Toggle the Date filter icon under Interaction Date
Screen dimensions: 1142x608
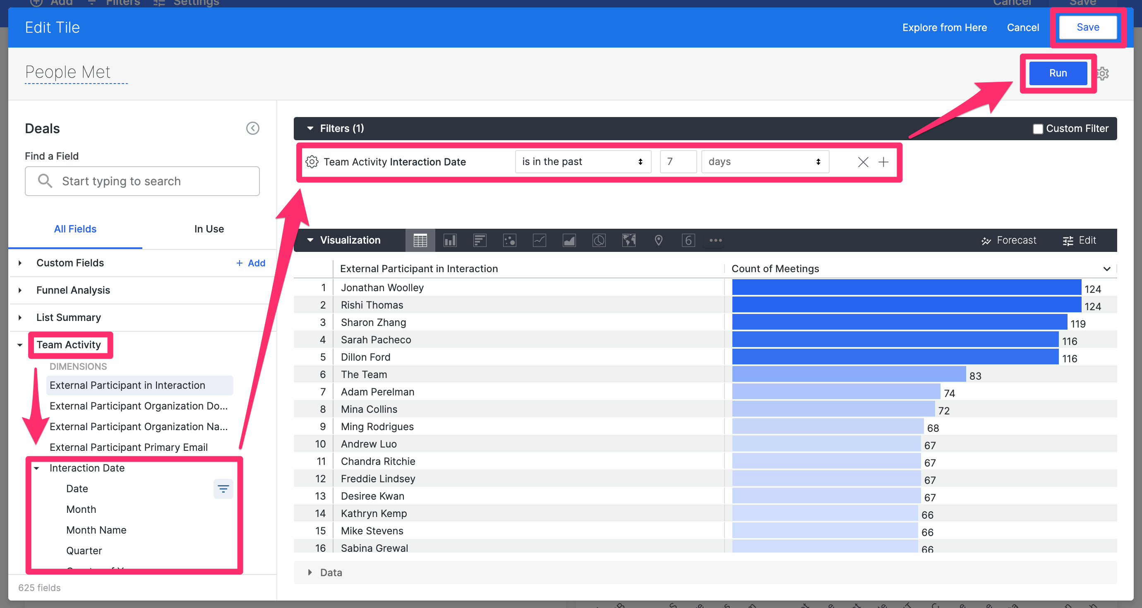click(x=223, y=488)
